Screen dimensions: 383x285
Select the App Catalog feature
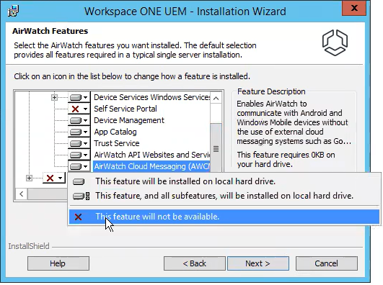[x=115, y=132]
